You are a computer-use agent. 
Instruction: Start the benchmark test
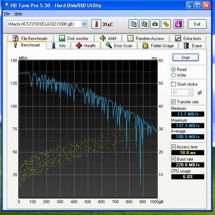click(x=185, y=58)
